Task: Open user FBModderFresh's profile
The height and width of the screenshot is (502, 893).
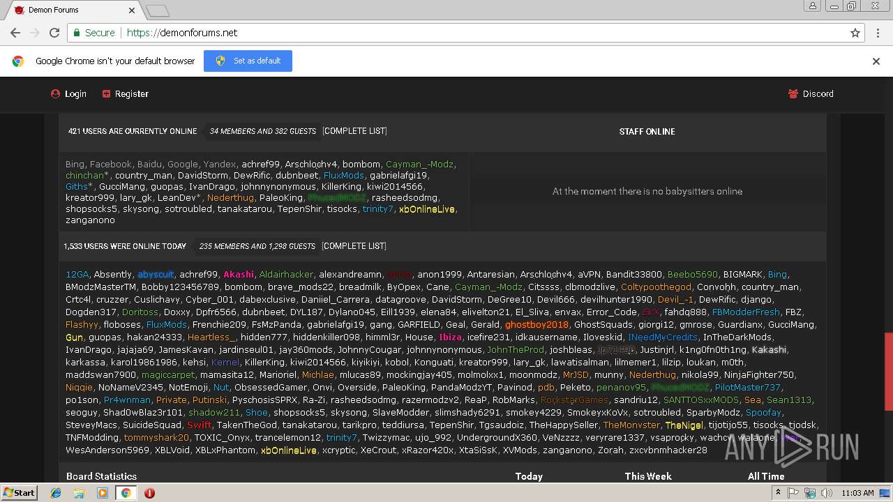Action: [746, 312]
